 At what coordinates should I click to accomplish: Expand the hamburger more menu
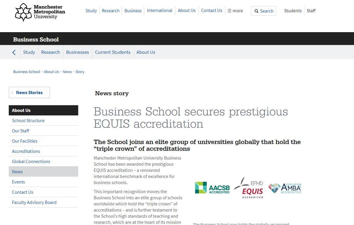235,11
